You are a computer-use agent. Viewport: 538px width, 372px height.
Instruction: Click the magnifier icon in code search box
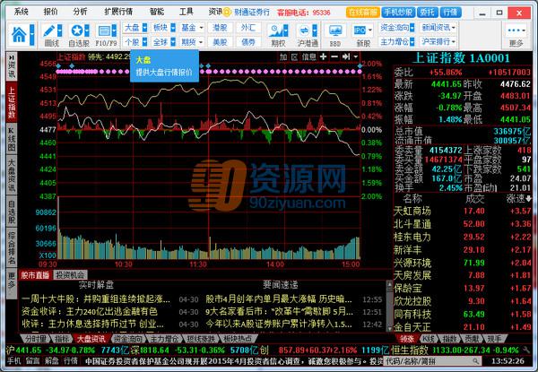tap(475, 361)
